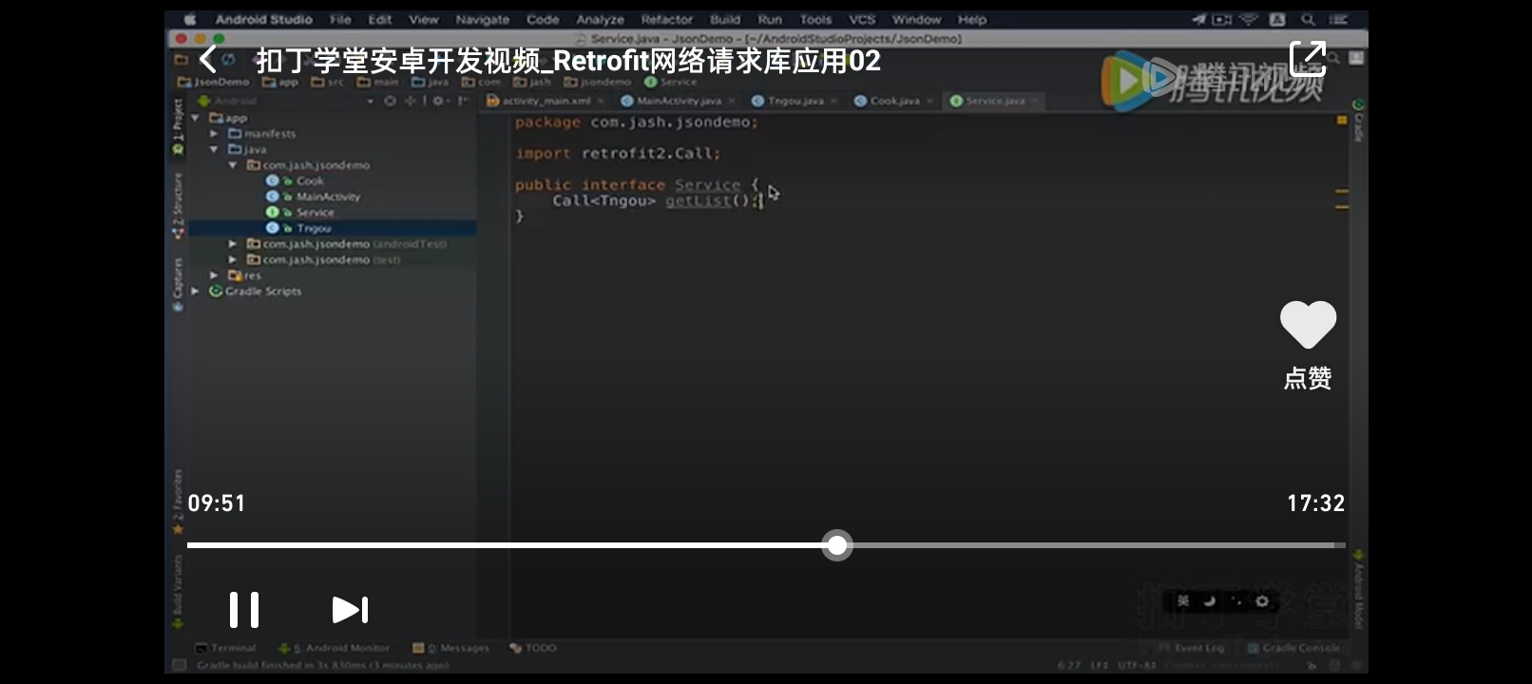Open macOS Spotlight search icon
The height and width of the screenshot is (684, 1532).
pos(1309,19)
